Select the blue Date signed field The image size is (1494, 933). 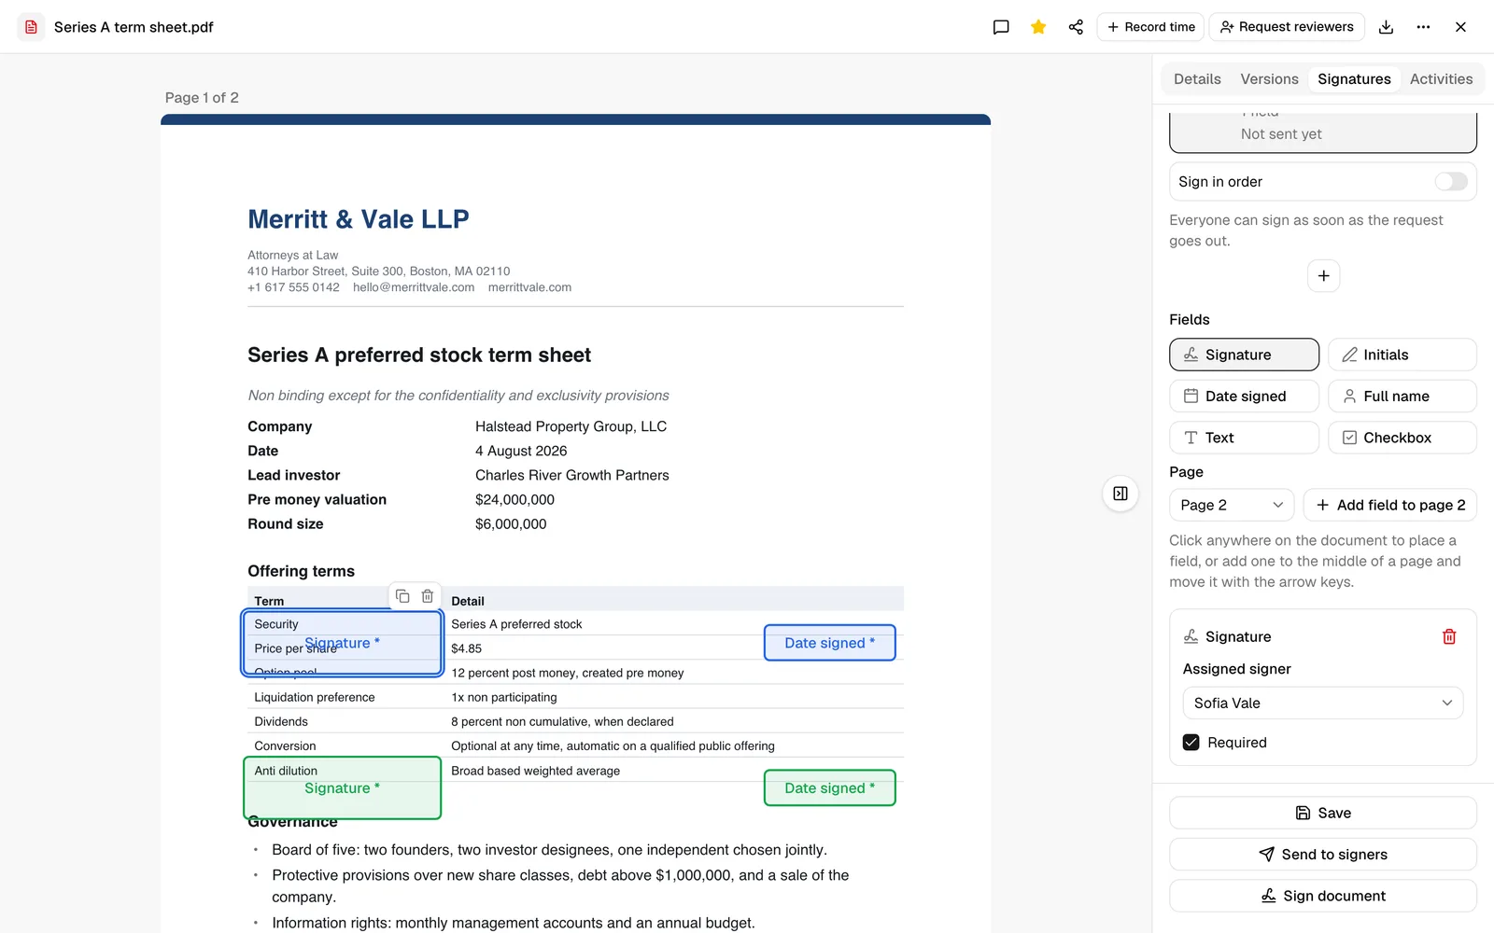click(829, 643)
